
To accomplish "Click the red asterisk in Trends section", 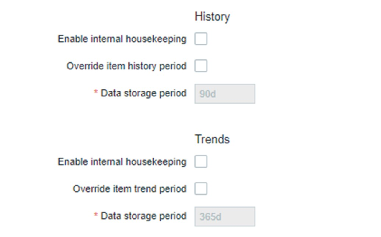I will [96, 215].
